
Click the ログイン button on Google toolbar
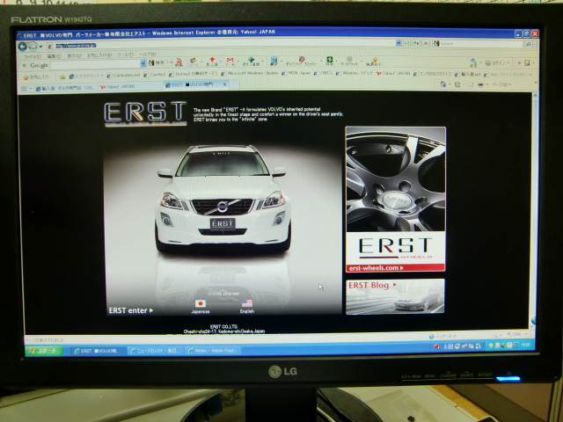(x=495, y=62)
